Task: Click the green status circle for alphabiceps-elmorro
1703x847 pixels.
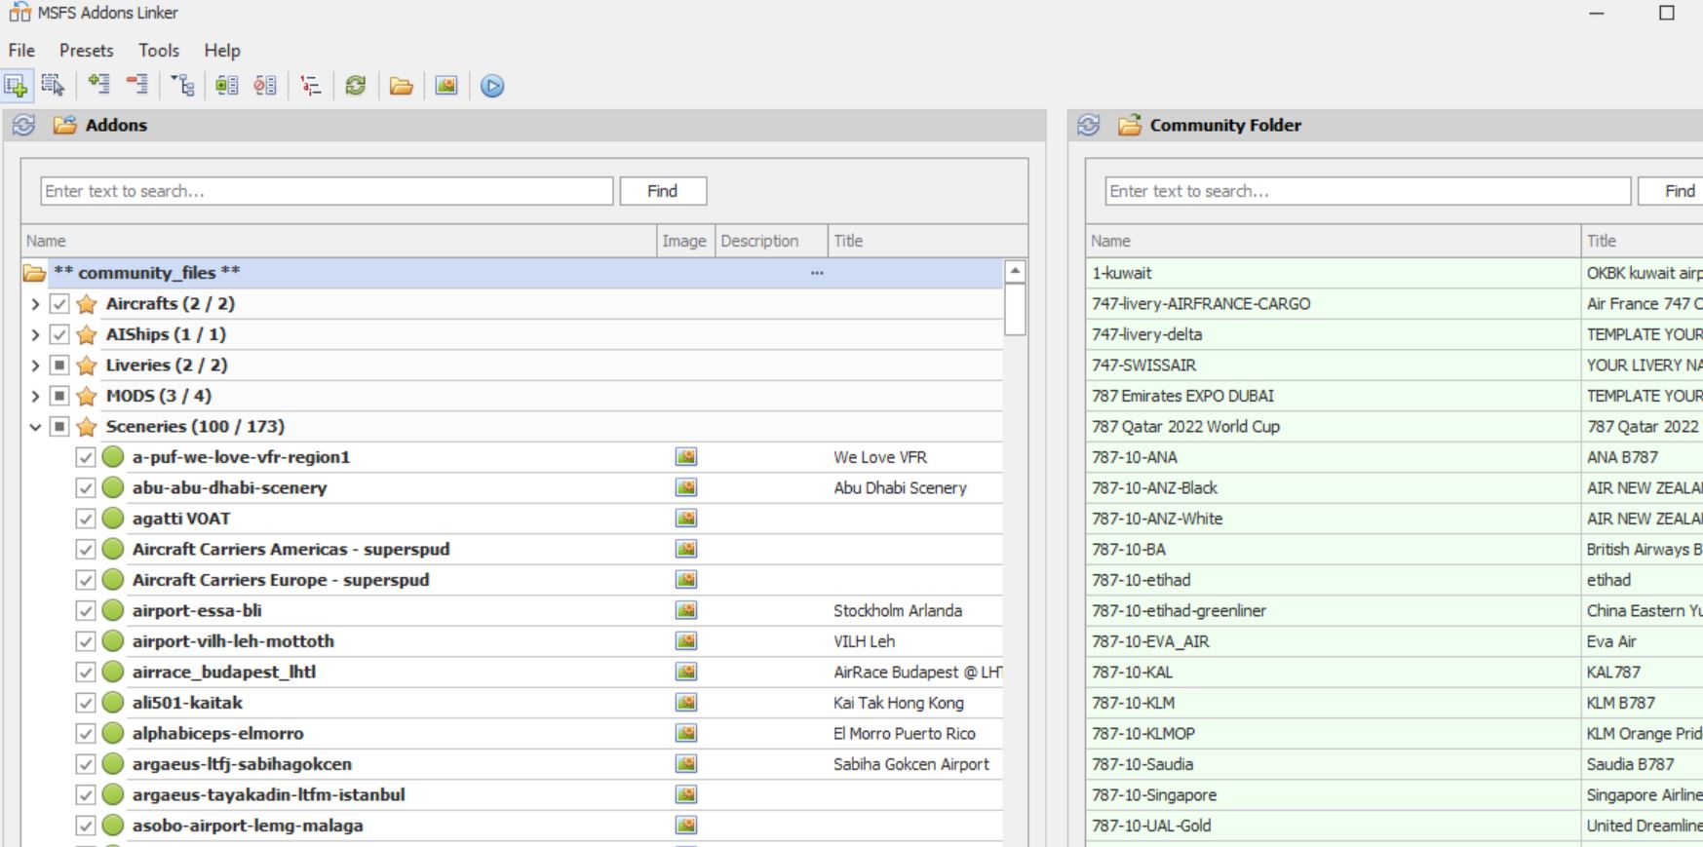Action: click(x=113, y=733)
